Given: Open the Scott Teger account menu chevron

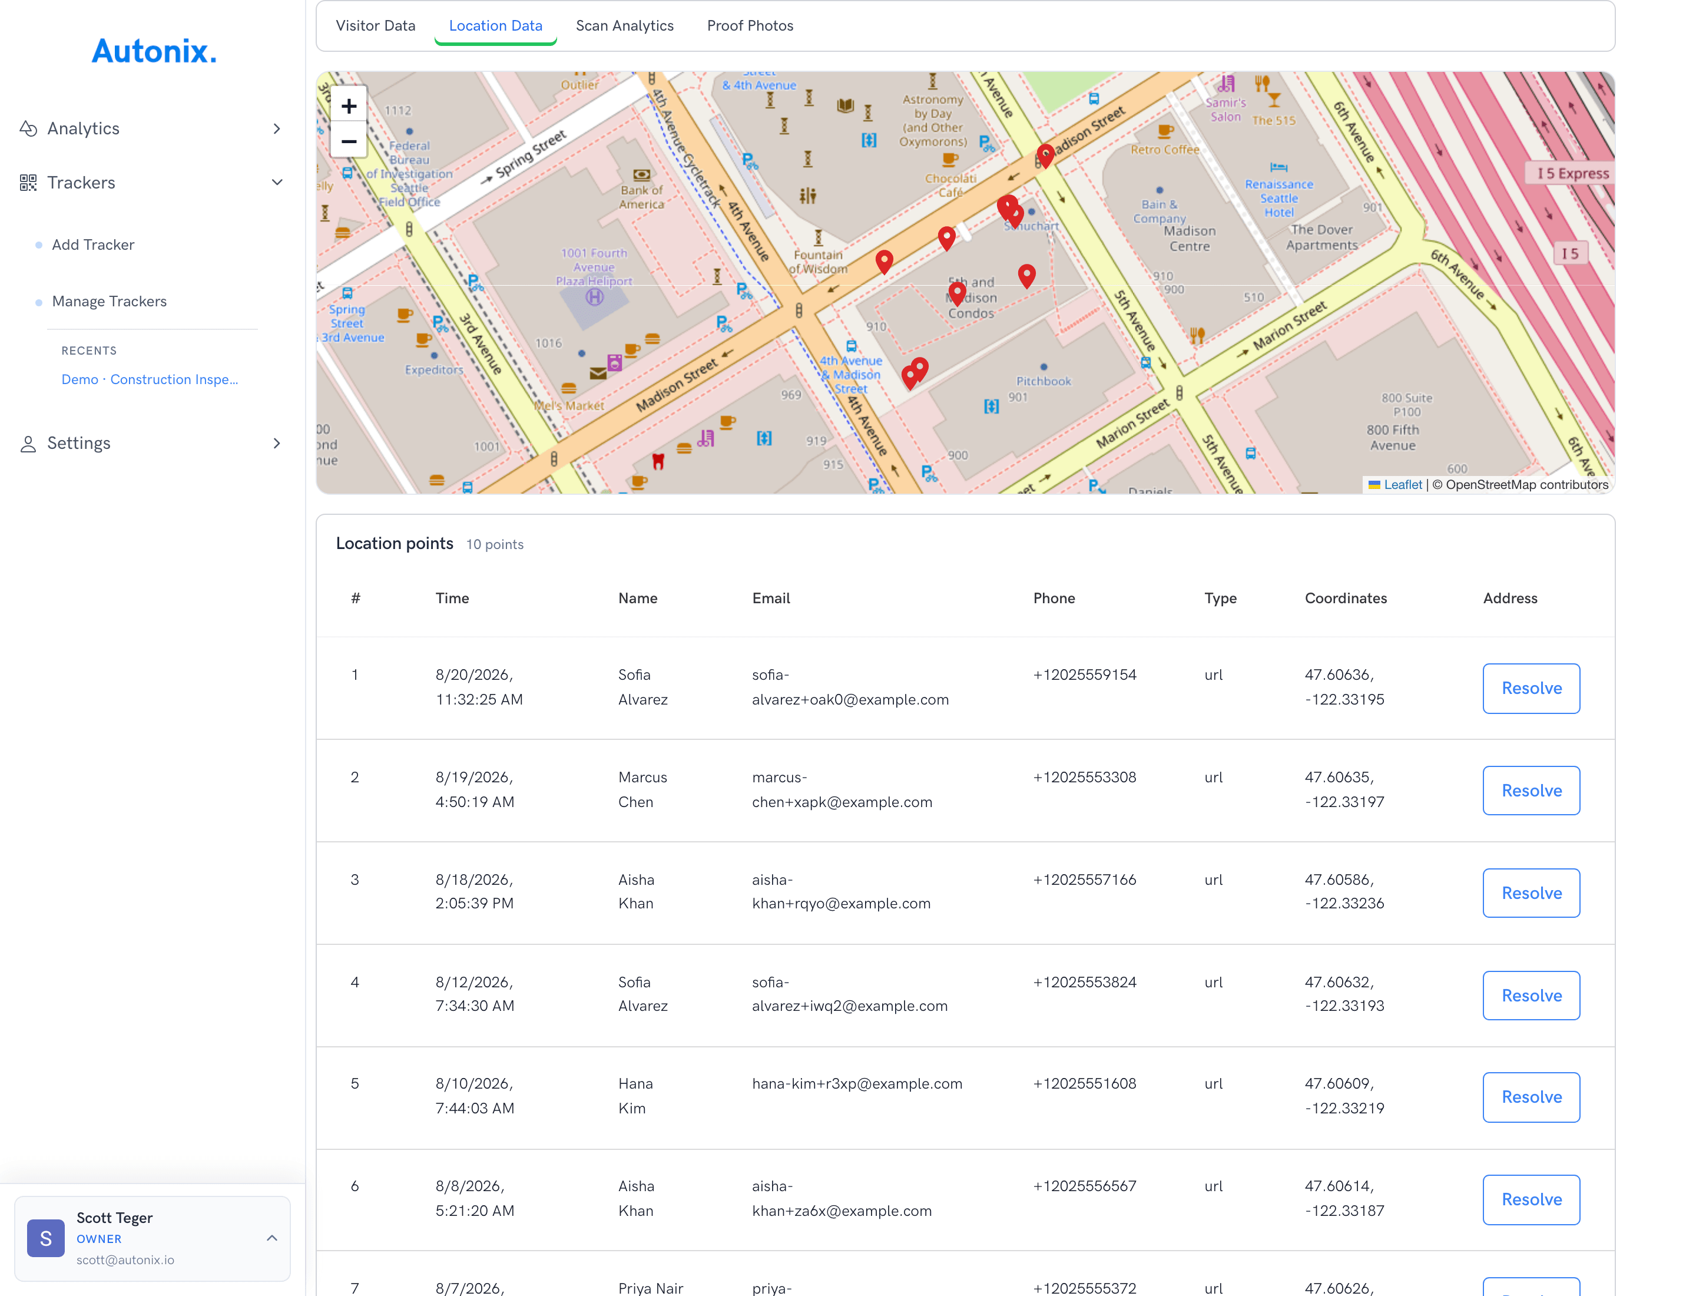Looking at the screenshot, I should (272, 1238).
